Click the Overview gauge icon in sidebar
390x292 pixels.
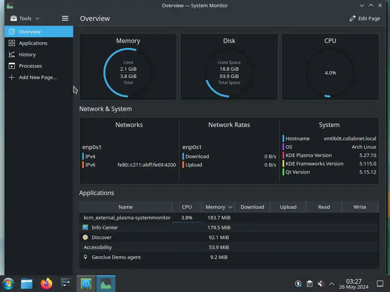12,32
